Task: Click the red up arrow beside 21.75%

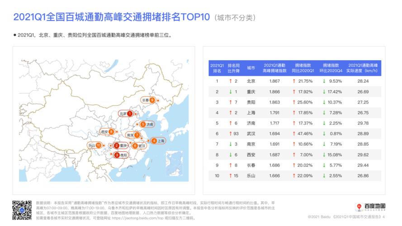Action: pos(294,81)
